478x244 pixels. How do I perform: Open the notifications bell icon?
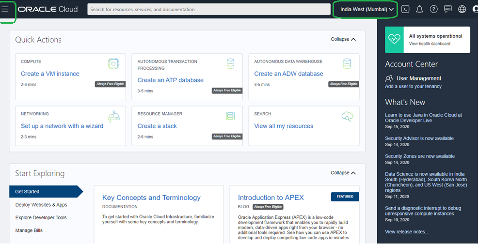(419, 10)
